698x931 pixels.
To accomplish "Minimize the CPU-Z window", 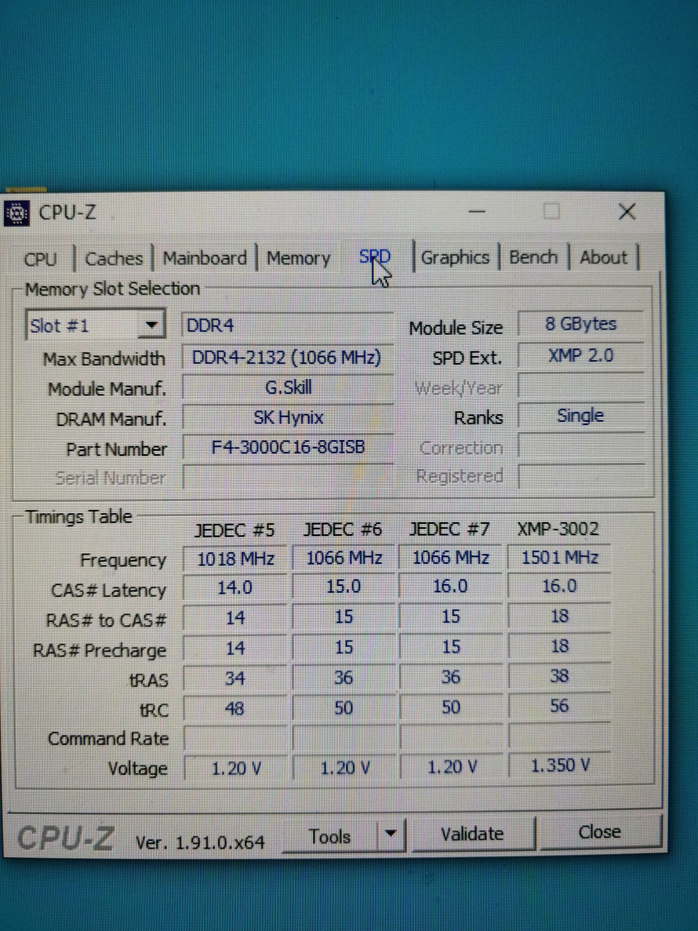I will pos(477,211).
